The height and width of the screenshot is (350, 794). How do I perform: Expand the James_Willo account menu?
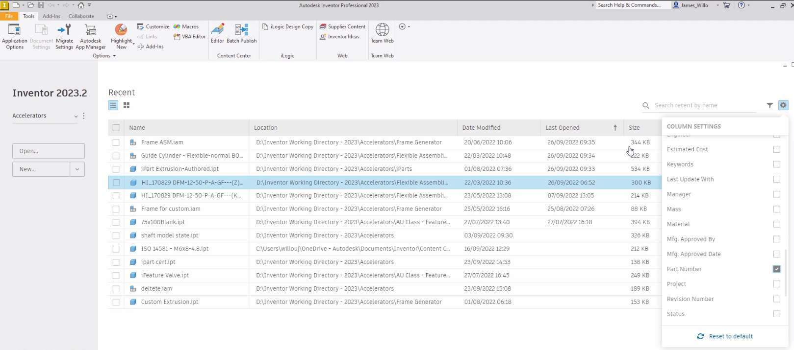(x=717, y=5)
